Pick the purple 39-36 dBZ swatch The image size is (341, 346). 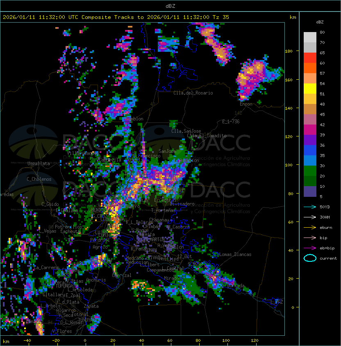310,140
